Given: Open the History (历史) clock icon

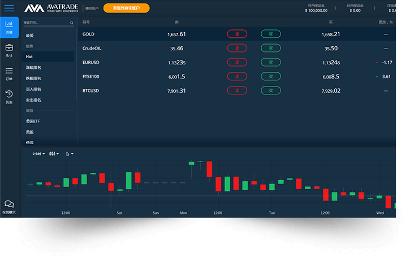Looking at the screenshot, I should click(9, 96).
